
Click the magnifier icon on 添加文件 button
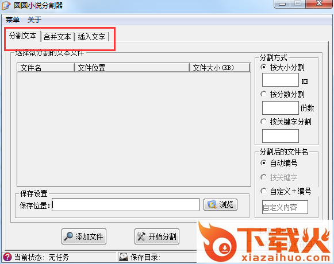(68, 236)
